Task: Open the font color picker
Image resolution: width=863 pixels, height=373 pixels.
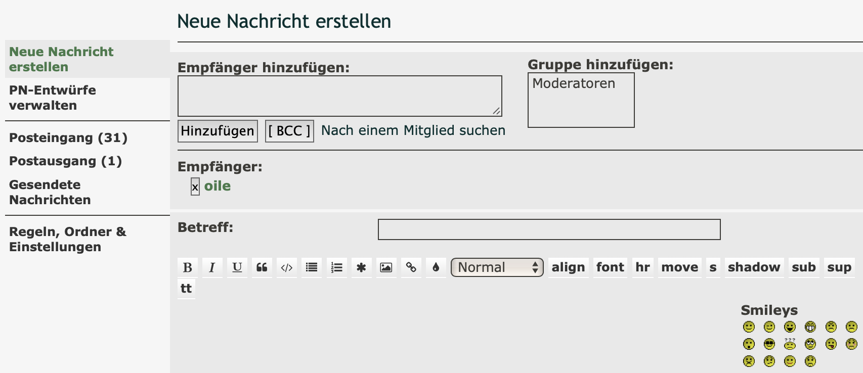Action: click(x=436, y=267)
